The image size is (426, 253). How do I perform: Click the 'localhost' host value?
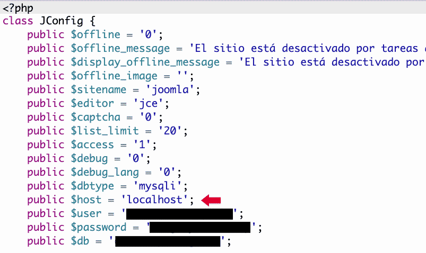tap(154, 200)
